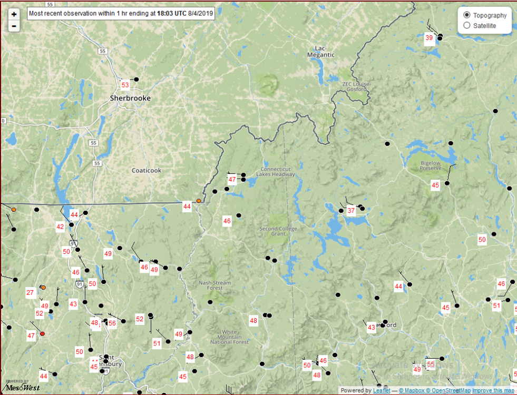Image resolution: width=517 pixels, height=395 pixels.
Task: Click the observation time banner
Action: click(x=121, y=14)
